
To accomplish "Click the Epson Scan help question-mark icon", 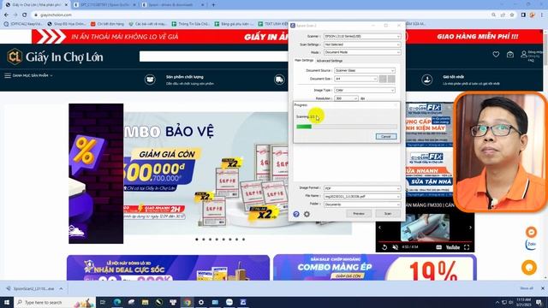I will (296, 214).
